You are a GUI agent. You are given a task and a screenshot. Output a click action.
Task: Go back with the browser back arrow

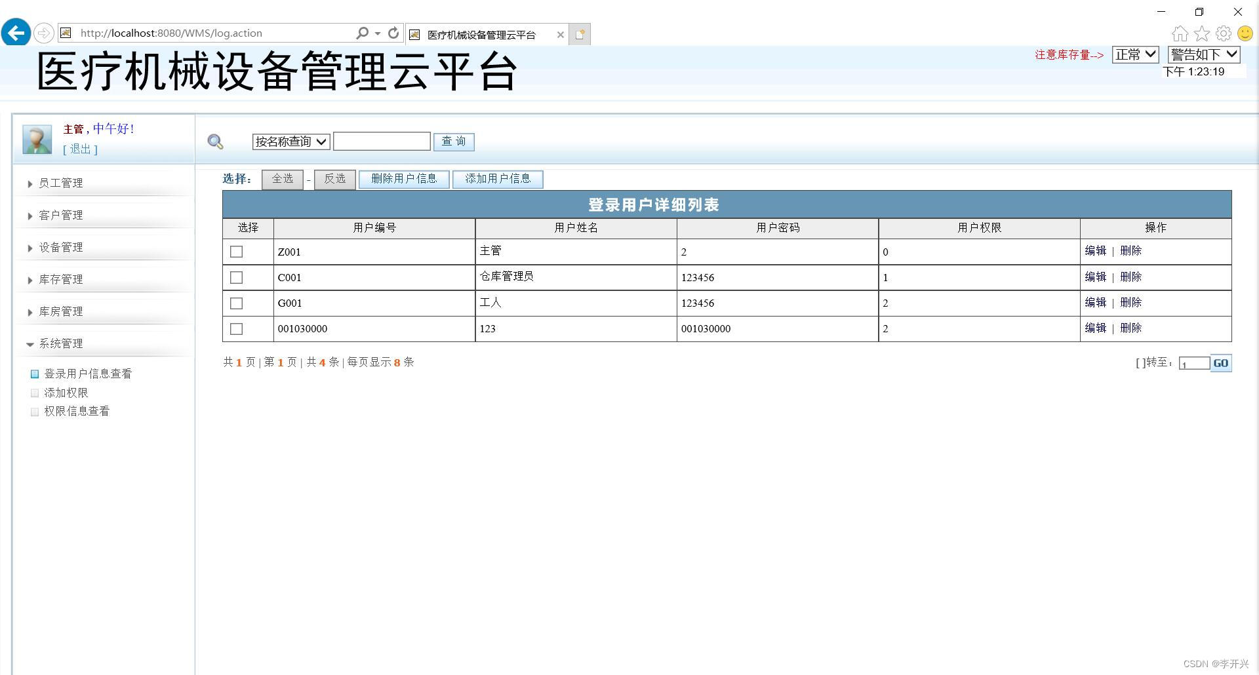[16, 33]
